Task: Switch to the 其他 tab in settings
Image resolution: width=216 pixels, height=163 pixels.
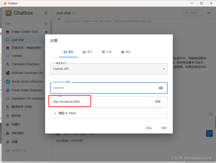Action: [x=126, y=52]
